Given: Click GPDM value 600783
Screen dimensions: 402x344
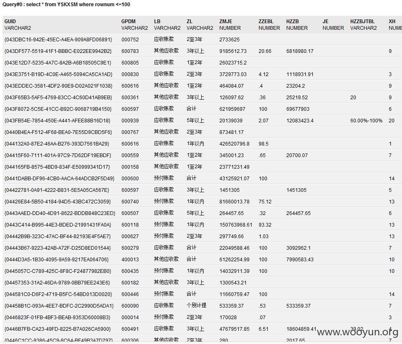Looking at the screenshot, I should click(x=130, y=51).
